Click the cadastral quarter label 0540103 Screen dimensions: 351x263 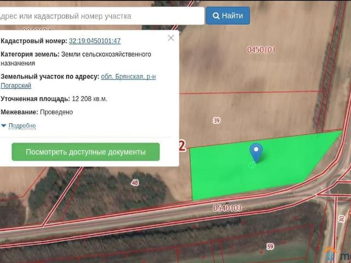click(x=227, y=208)
